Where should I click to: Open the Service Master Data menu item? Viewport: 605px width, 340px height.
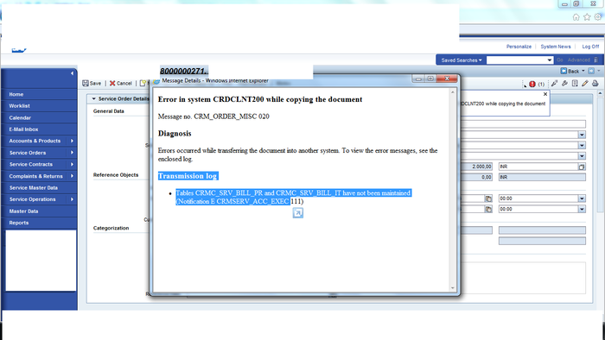tap(34, 188)
